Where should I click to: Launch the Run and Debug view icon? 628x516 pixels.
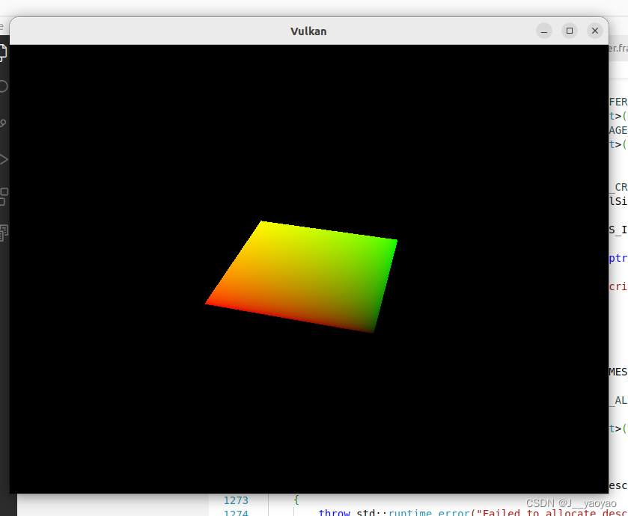[2, 159]
